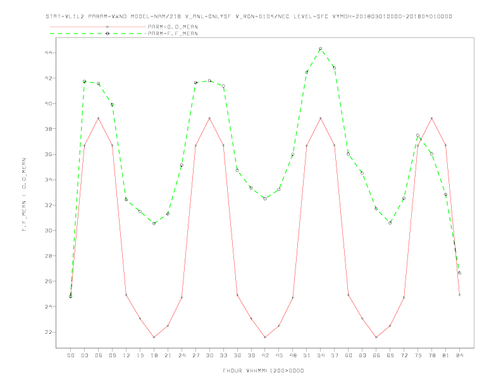The height and width of the screenshot is (387, 501).
Task: Click y-axis tick label 28
Action: tap(49, 255)
